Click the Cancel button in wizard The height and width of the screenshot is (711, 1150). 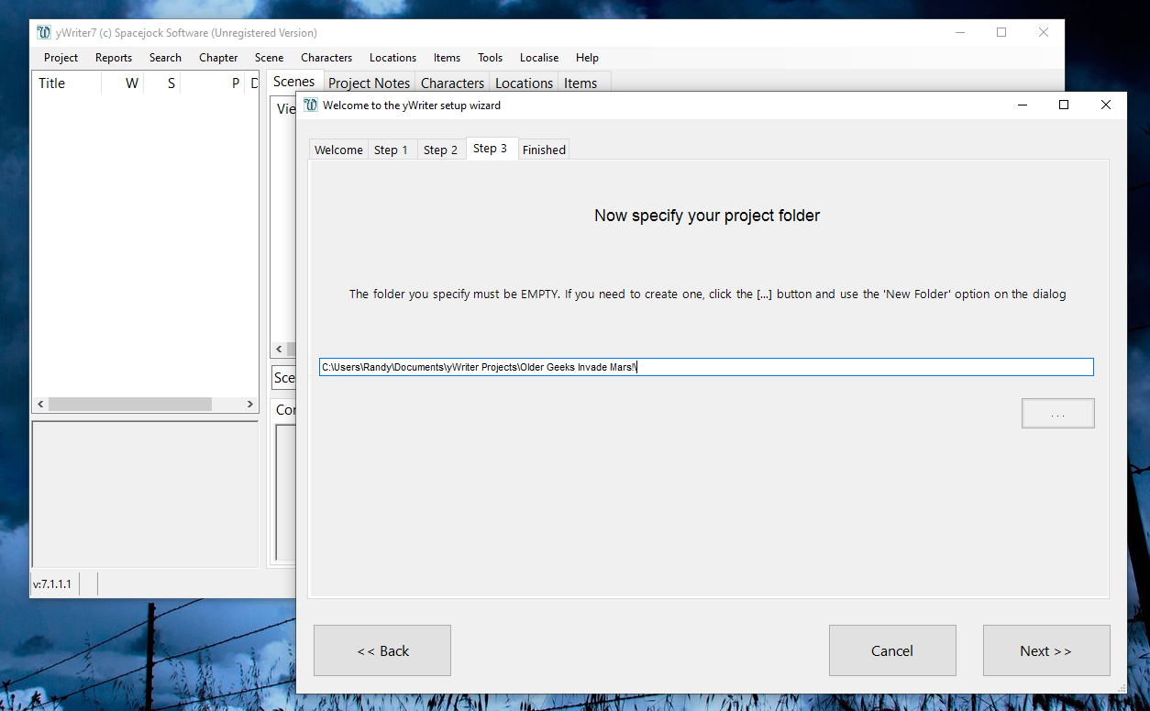pyautogui.click(x=892, y=650)
